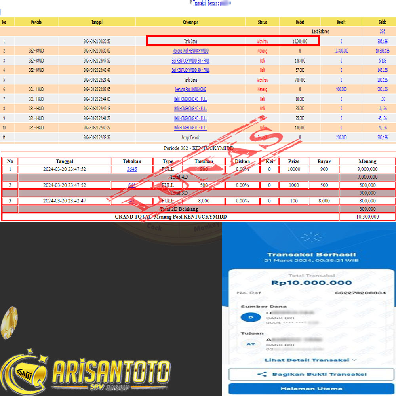Click the date 2024-03-21 00:30:52
Image resolution: width=396 pixels, height=396 pixels.
click(97, 42)
